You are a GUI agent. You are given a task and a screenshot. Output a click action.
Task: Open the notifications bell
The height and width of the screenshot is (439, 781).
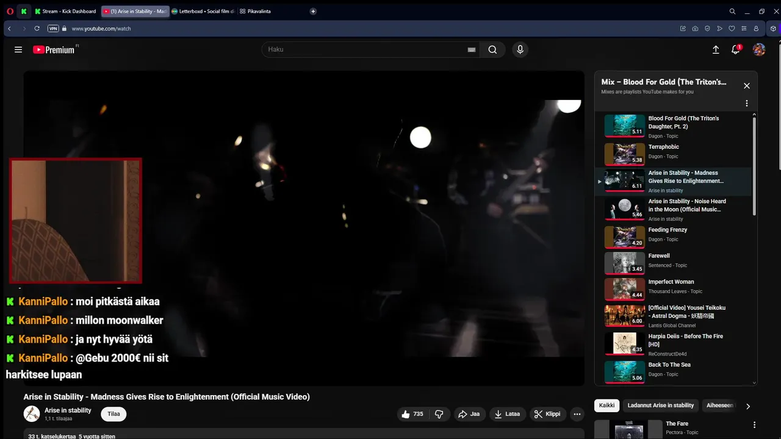[736, 49]
